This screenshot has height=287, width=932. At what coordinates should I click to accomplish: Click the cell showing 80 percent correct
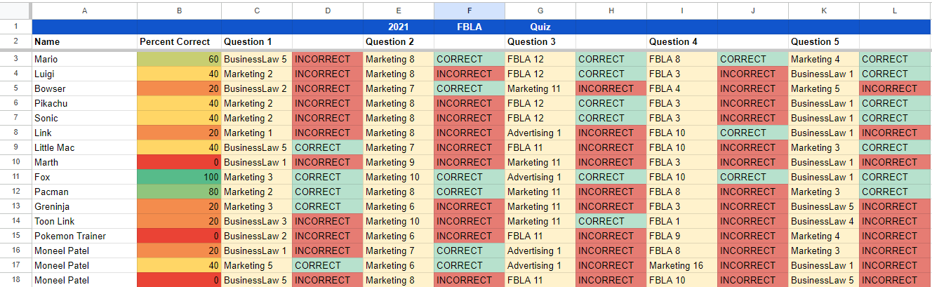pos(179,192)
